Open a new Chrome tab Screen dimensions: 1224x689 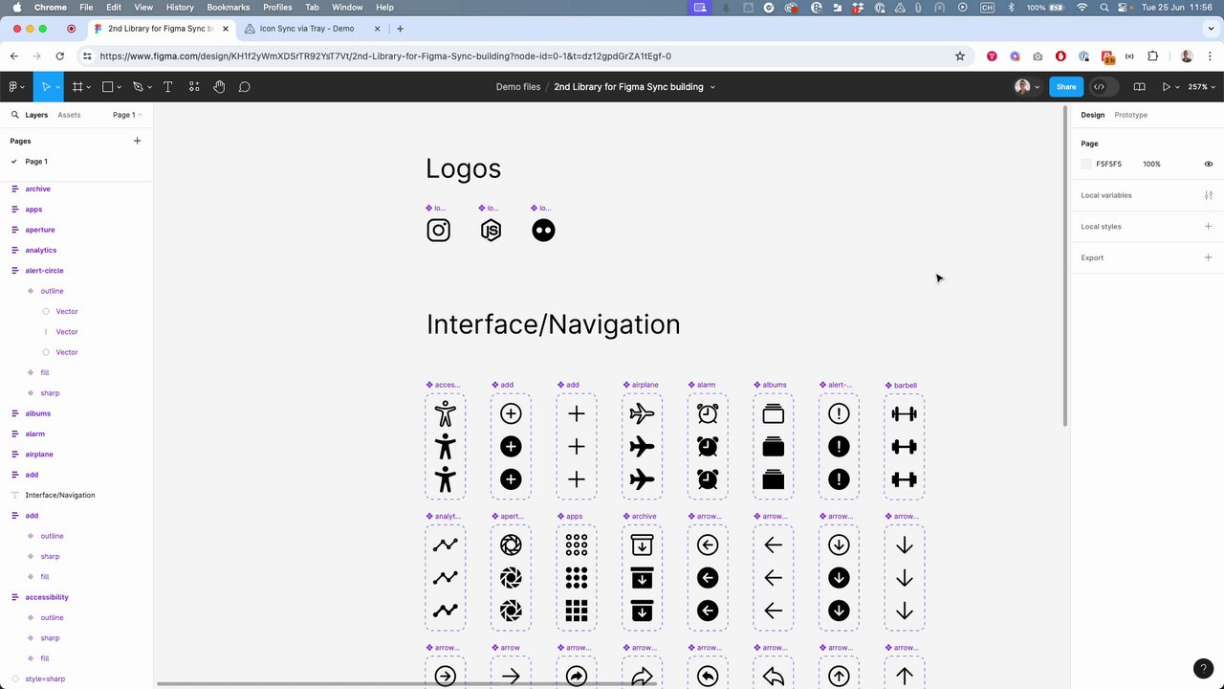pyautogui.click(x=400, y=29)
